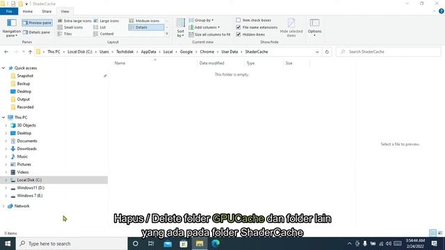The image size is (445, 250).
Task: Select Downloads in navigation pane
Action: 26,149
